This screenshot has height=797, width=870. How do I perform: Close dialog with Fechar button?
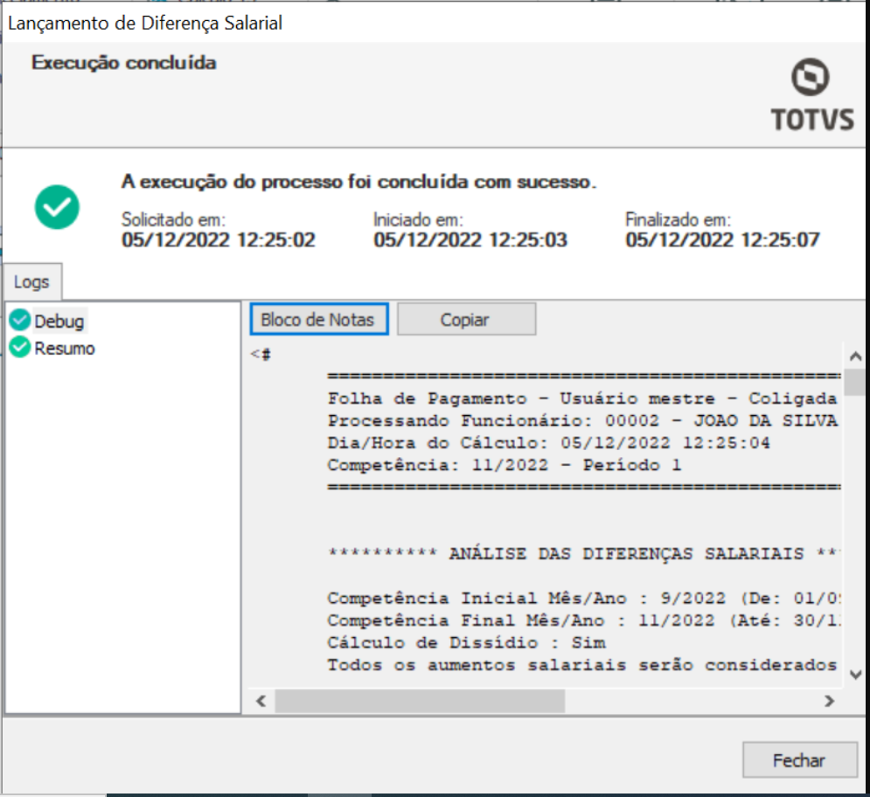coord(799,759)
